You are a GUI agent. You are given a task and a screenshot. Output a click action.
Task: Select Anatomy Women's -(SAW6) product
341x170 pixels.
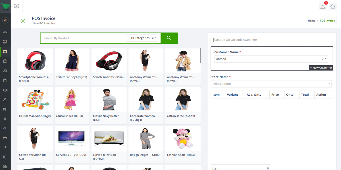[183, 67]
